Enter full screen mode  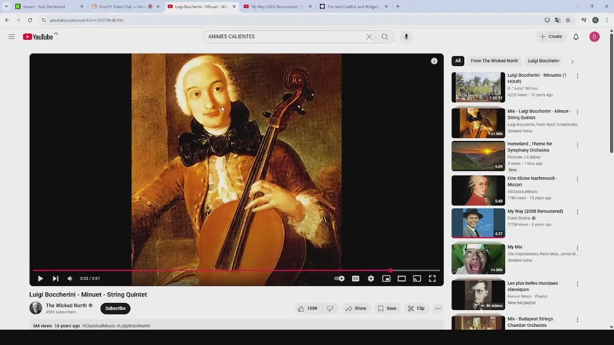click(432, 278)
